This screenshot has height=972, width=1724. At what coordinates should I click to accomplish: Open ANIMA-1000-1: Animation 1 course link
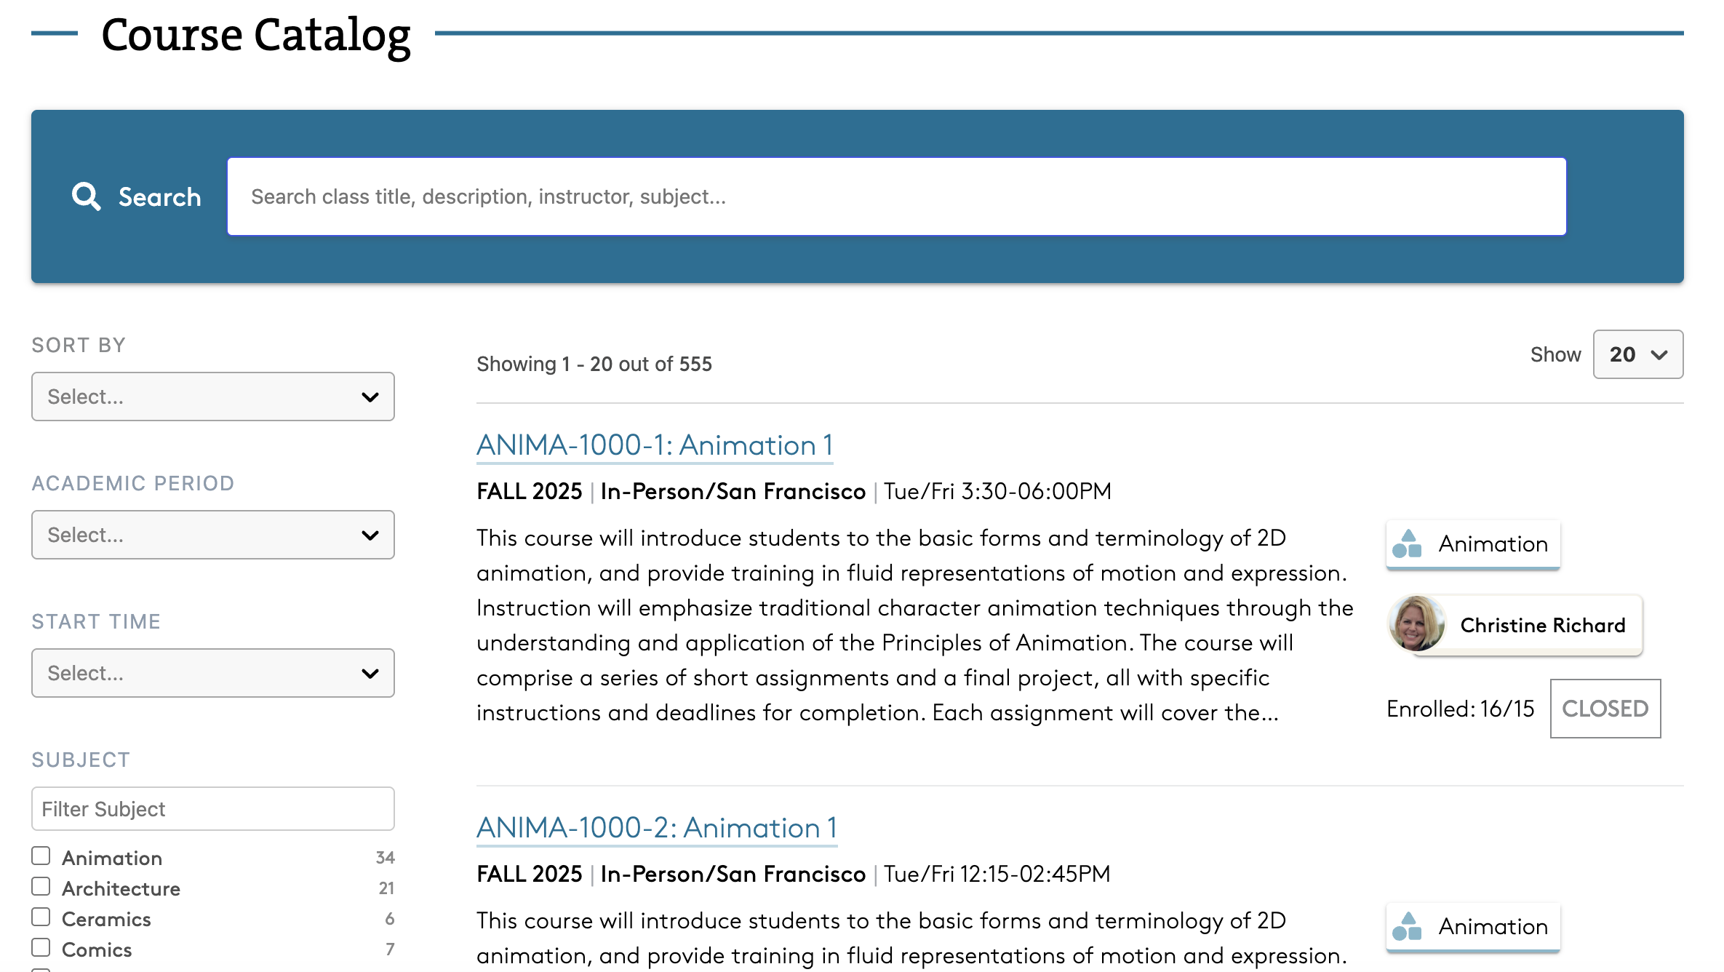tap(654, 445)
